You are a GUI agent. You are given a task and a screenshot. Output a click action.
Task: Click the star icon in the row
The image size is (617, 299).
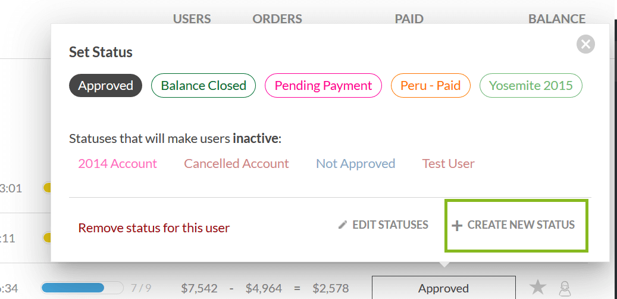[x=538, y=288]
